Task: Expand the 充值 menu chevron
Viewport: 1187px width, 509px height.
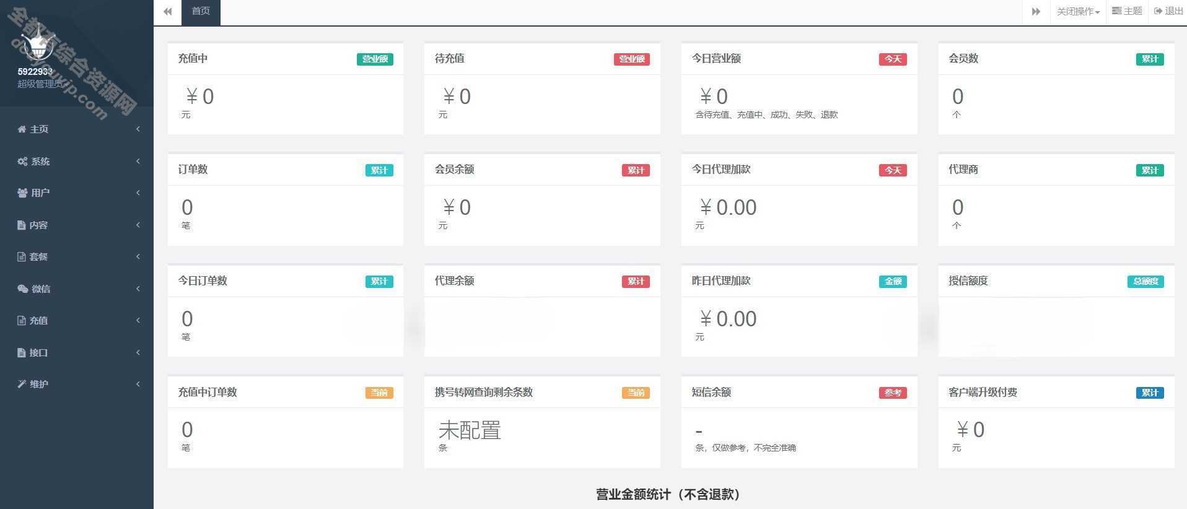Action: coord(138,320)
